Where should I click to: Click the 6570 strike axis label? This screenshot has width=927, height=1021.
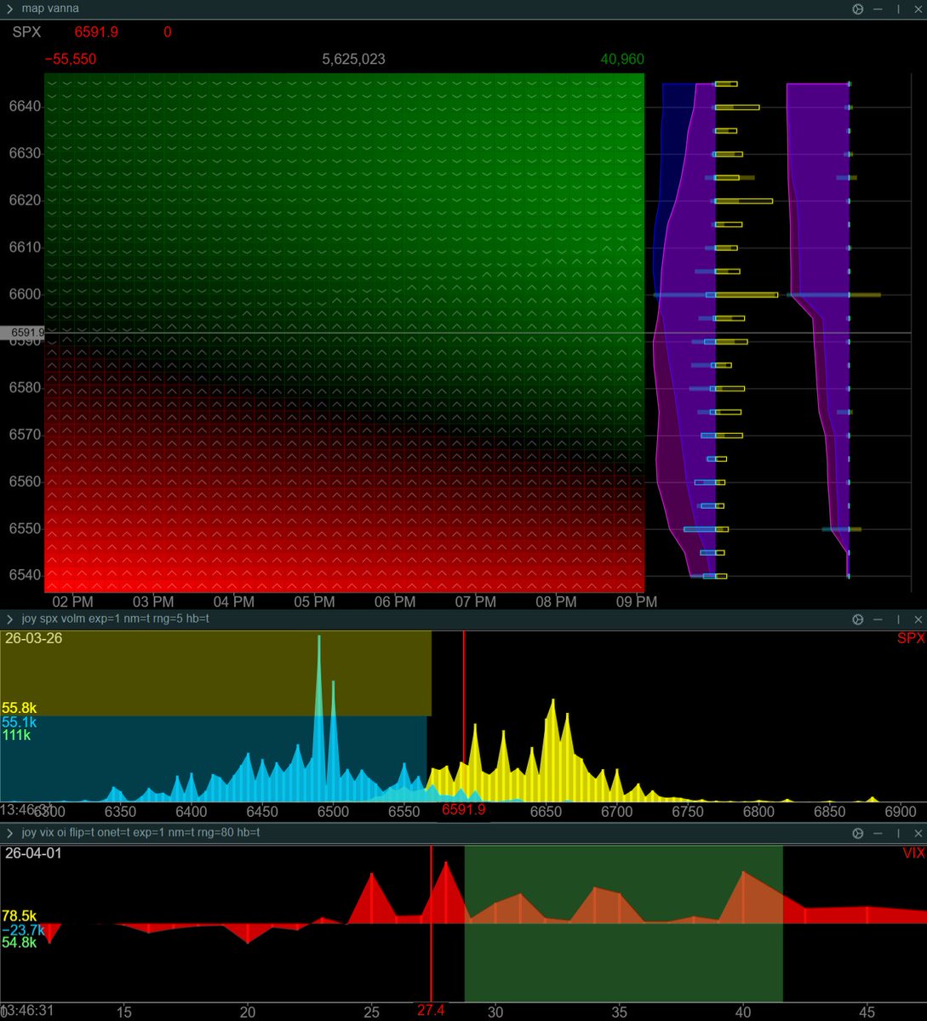click(25, 435)
